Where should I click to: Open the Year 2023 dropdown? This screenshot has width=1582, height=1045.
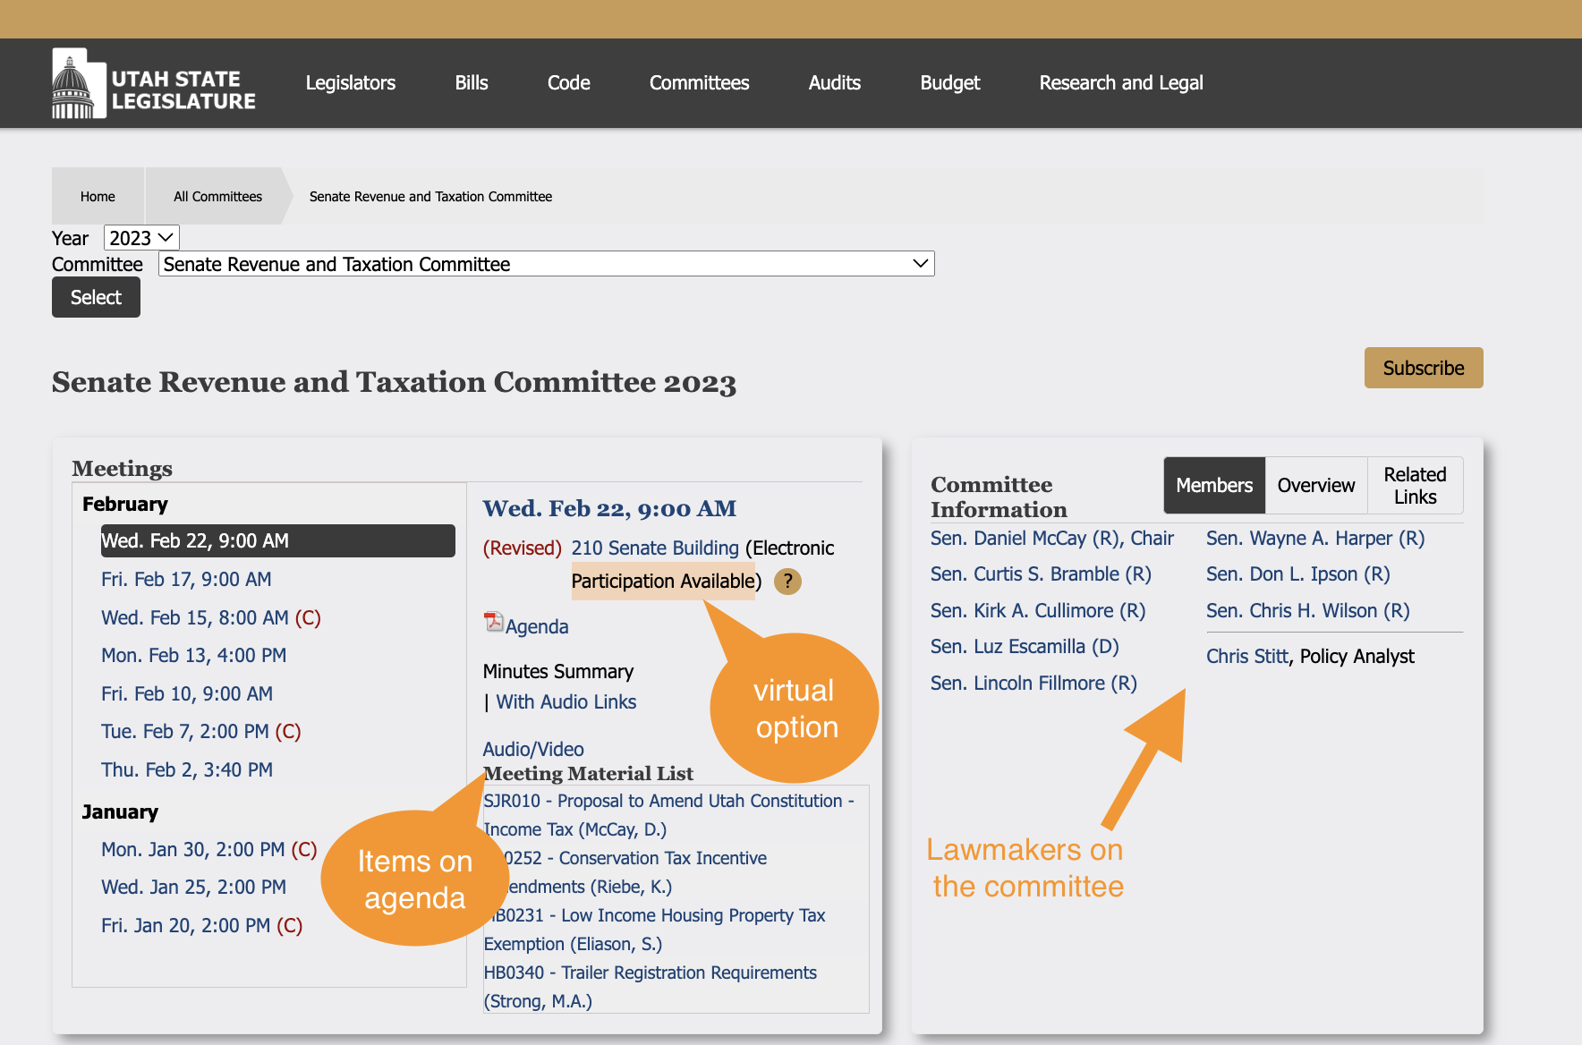click(x=141, y=238)
